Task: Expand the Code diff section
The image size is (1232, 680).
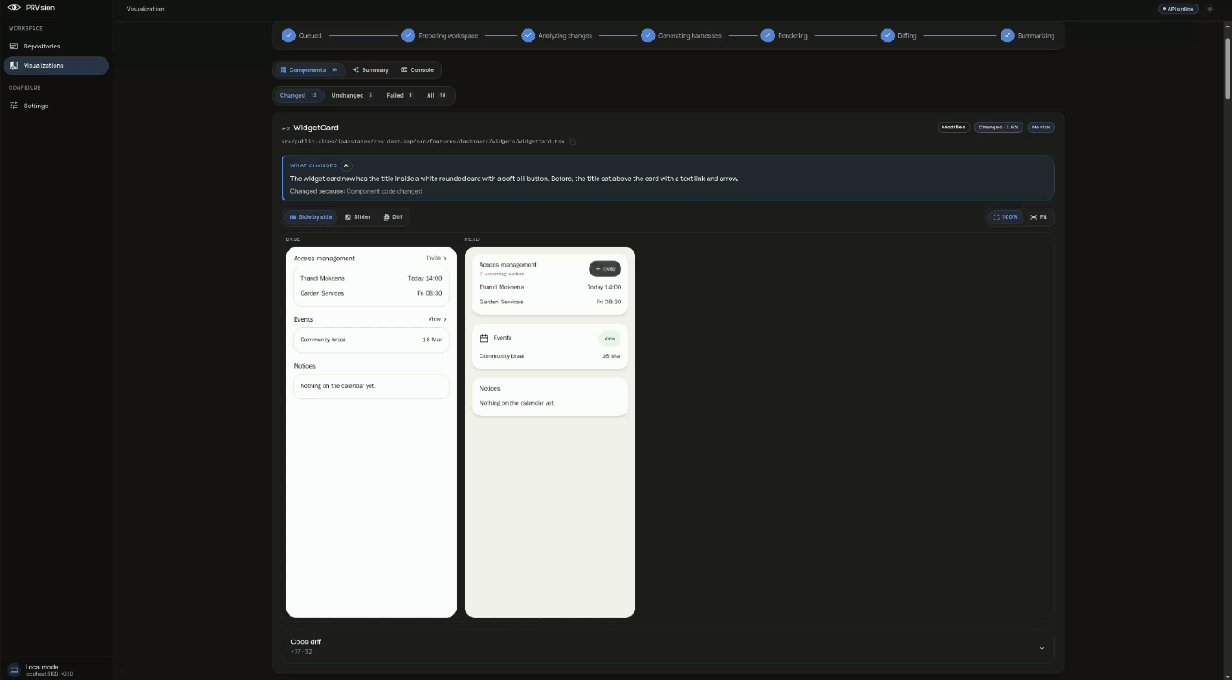Action: [668, 647]
